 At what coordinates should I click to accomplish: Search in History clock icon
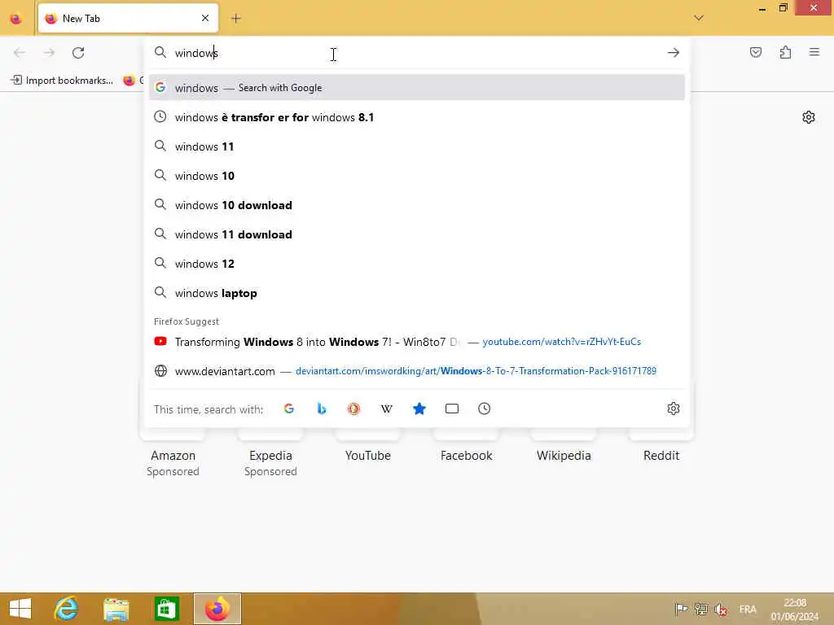484,409
